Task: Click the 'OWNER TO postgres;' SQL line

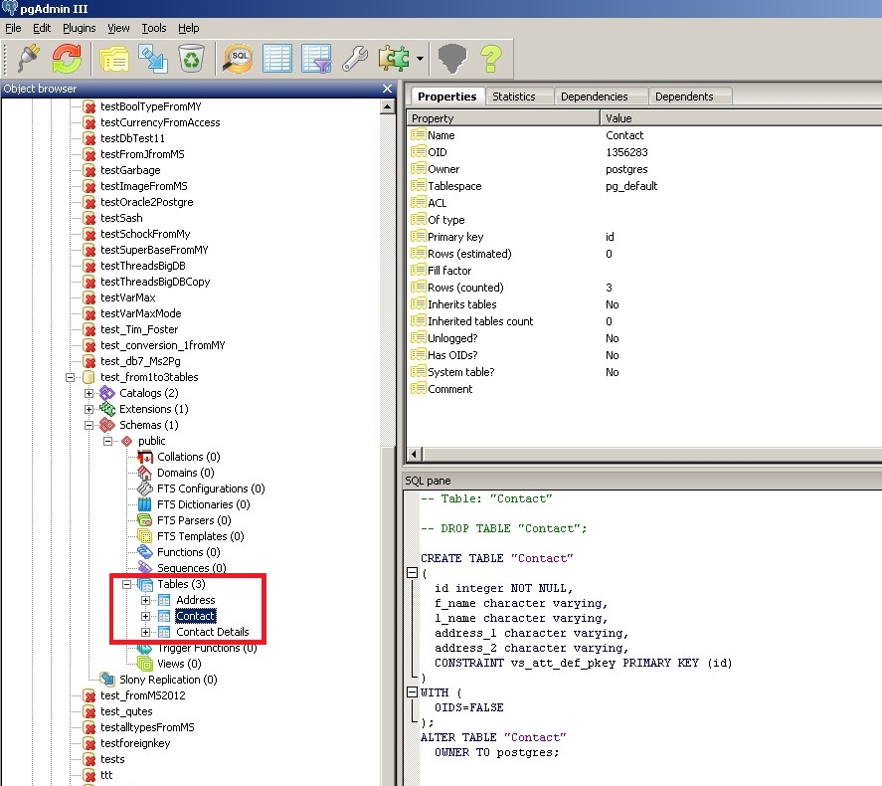Action: coord(497,752)
